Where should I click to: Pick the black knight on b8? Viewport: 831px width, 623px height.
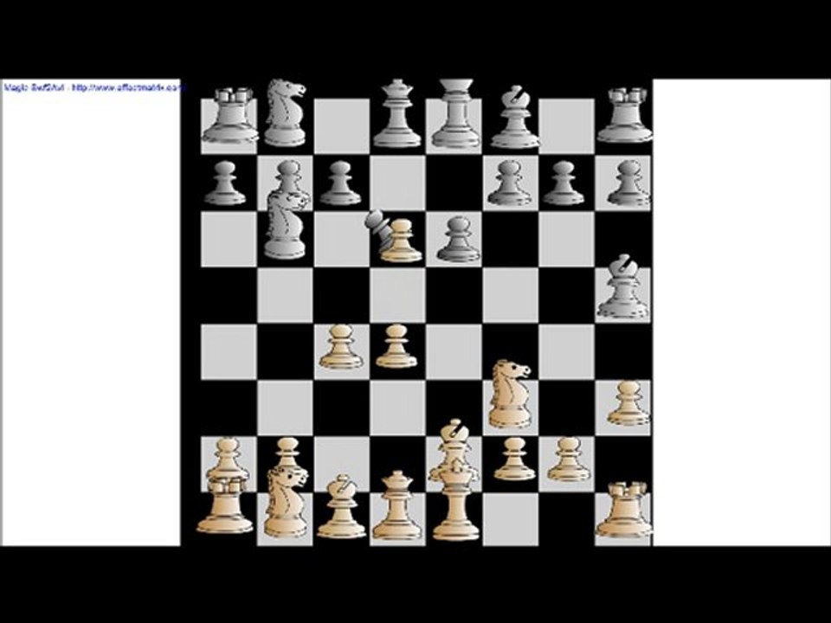(x=285, y=112)
